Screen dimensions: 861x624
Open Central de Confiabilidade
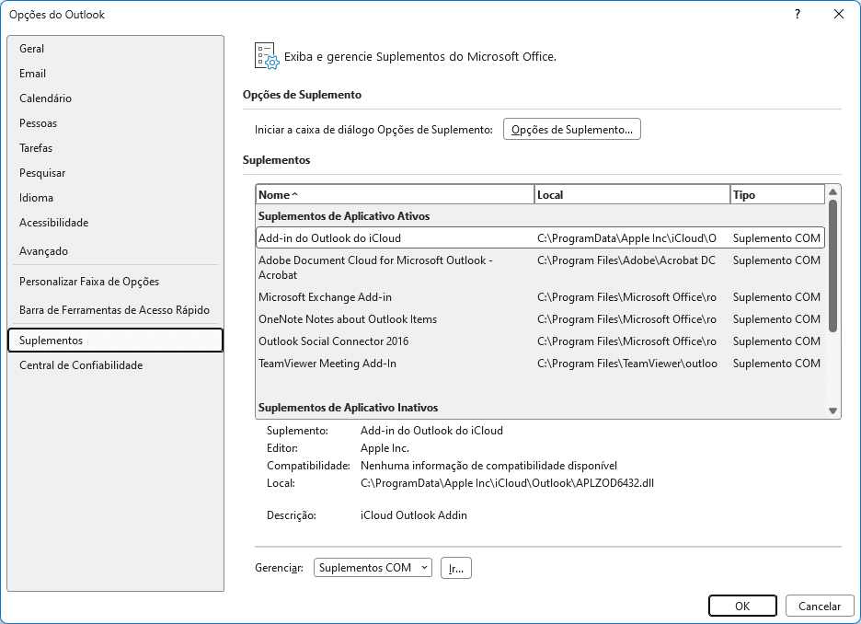click(115, 365)
